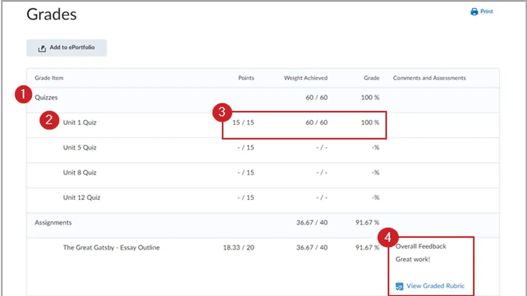Select the Points column header
Screen dimensions: 527x296
coord(246,78)
